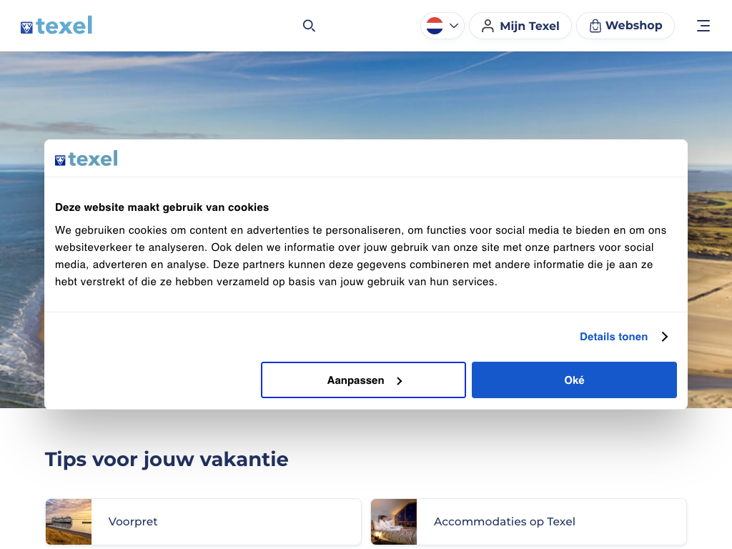The height and width of the screenshot is (549, 732).
Task: Click the person icon for Mijn Texel
Action: [x=488, y=26]
